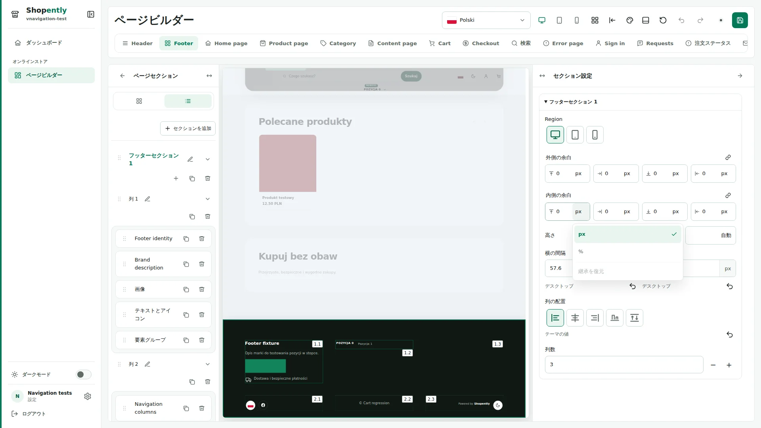
Task: Switch preview to tablet view in the top toolbar
Action: (x=559, y=20)
